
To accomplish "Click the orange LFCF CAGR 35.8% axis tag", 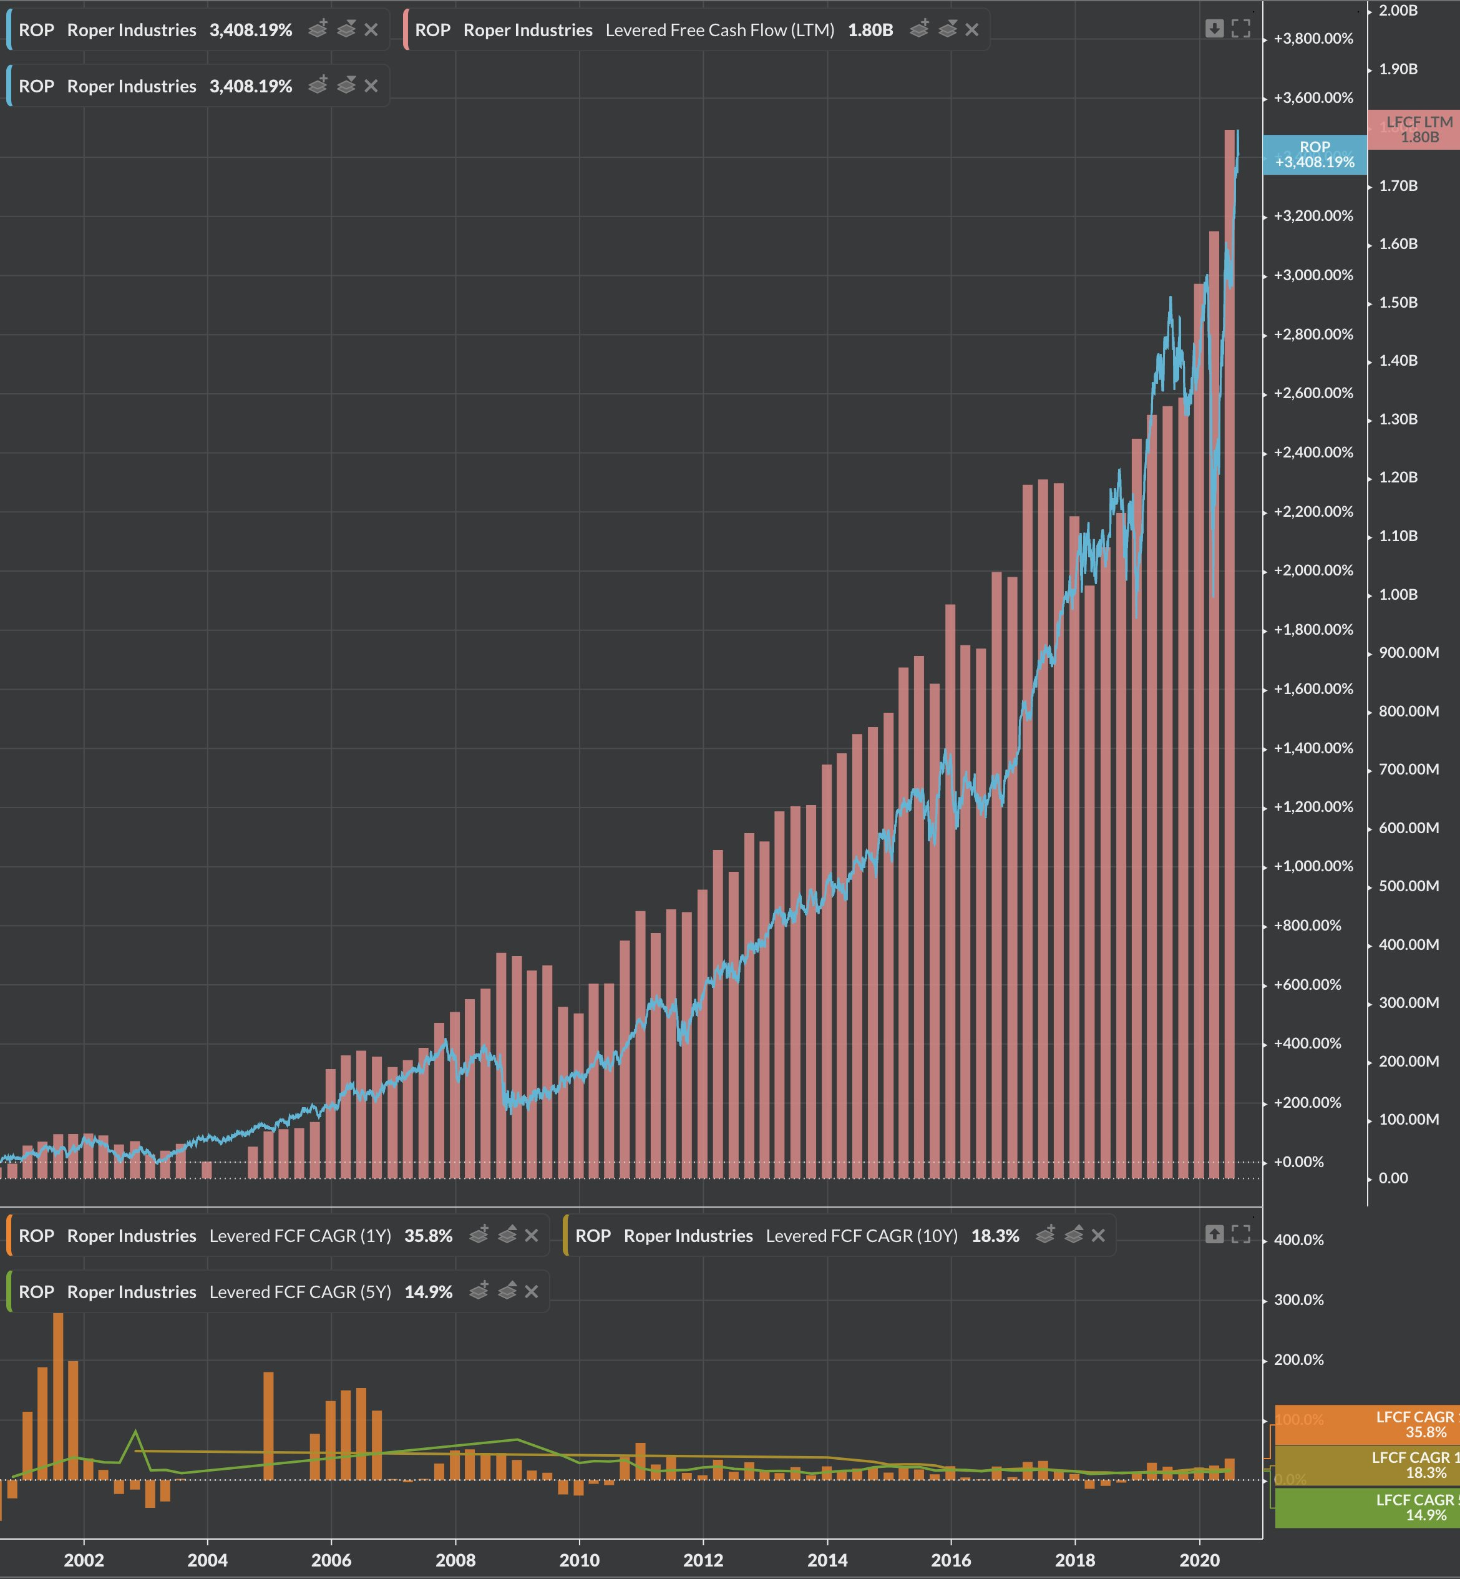I will coord(1368,1424).
